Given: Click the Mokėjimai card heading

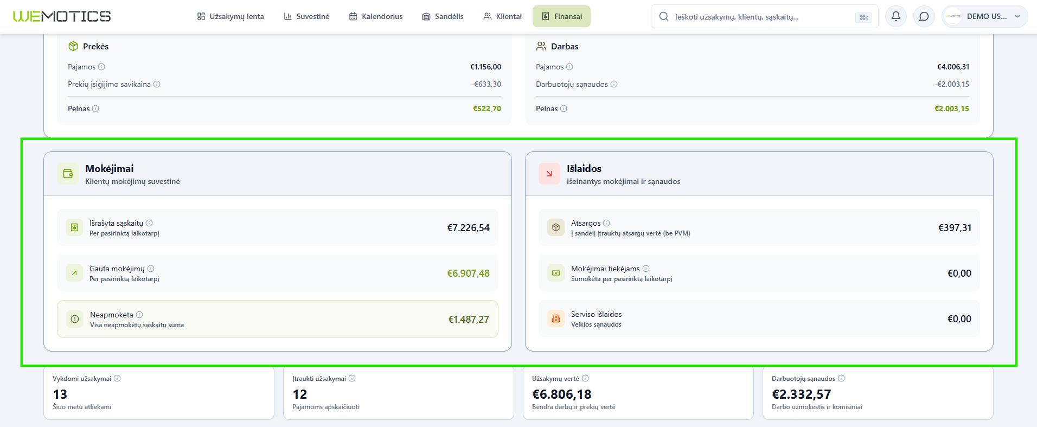Looking at the screenshot, I should coord(110,169).
